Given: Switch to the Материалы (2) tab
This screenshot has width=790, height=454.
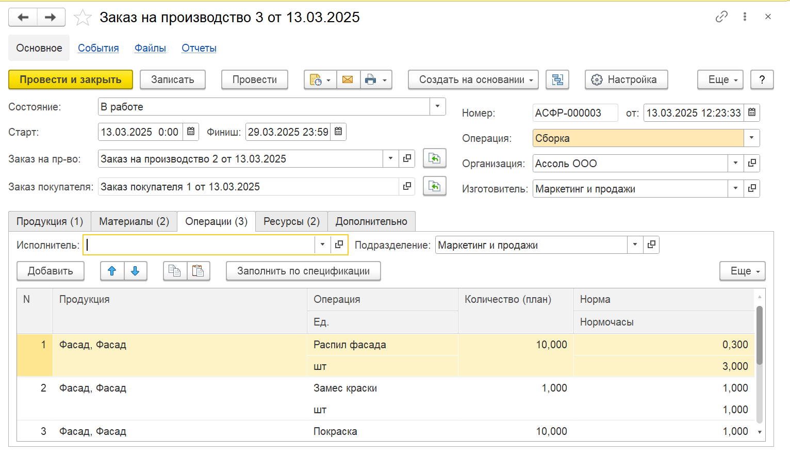Looking at the screenshot, I should point(134,221).
